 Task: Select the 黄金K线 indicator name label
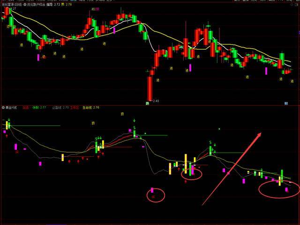pyautogui.click(x=11, y=108)
